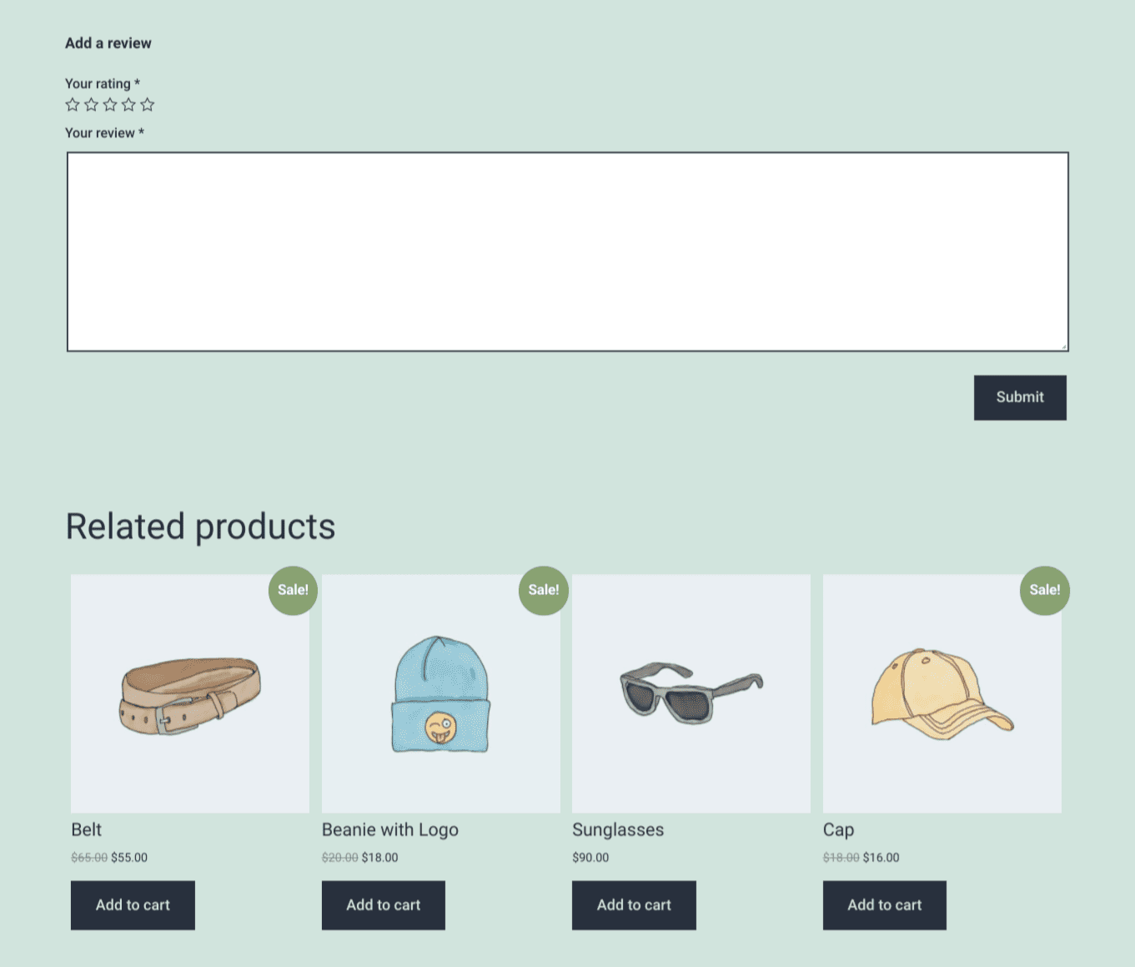The image size is (1135, 967).
Task: Add the Sunglasses to the cart
Action: tap(634, 904)
